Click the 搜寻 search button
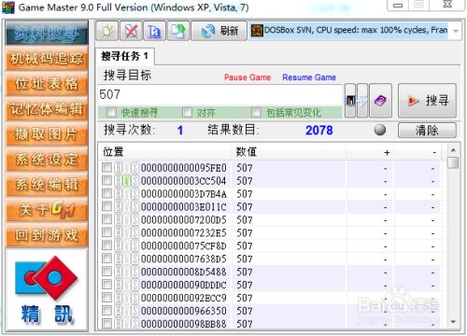The width and height of the screenshot is (467, 336). (x=427, y=101)
